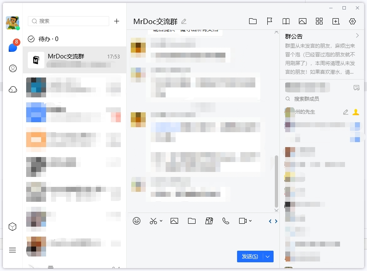Open group files folder icon in header
The height and width of the screenshot is (271, 367).
[x=253, y=22]
